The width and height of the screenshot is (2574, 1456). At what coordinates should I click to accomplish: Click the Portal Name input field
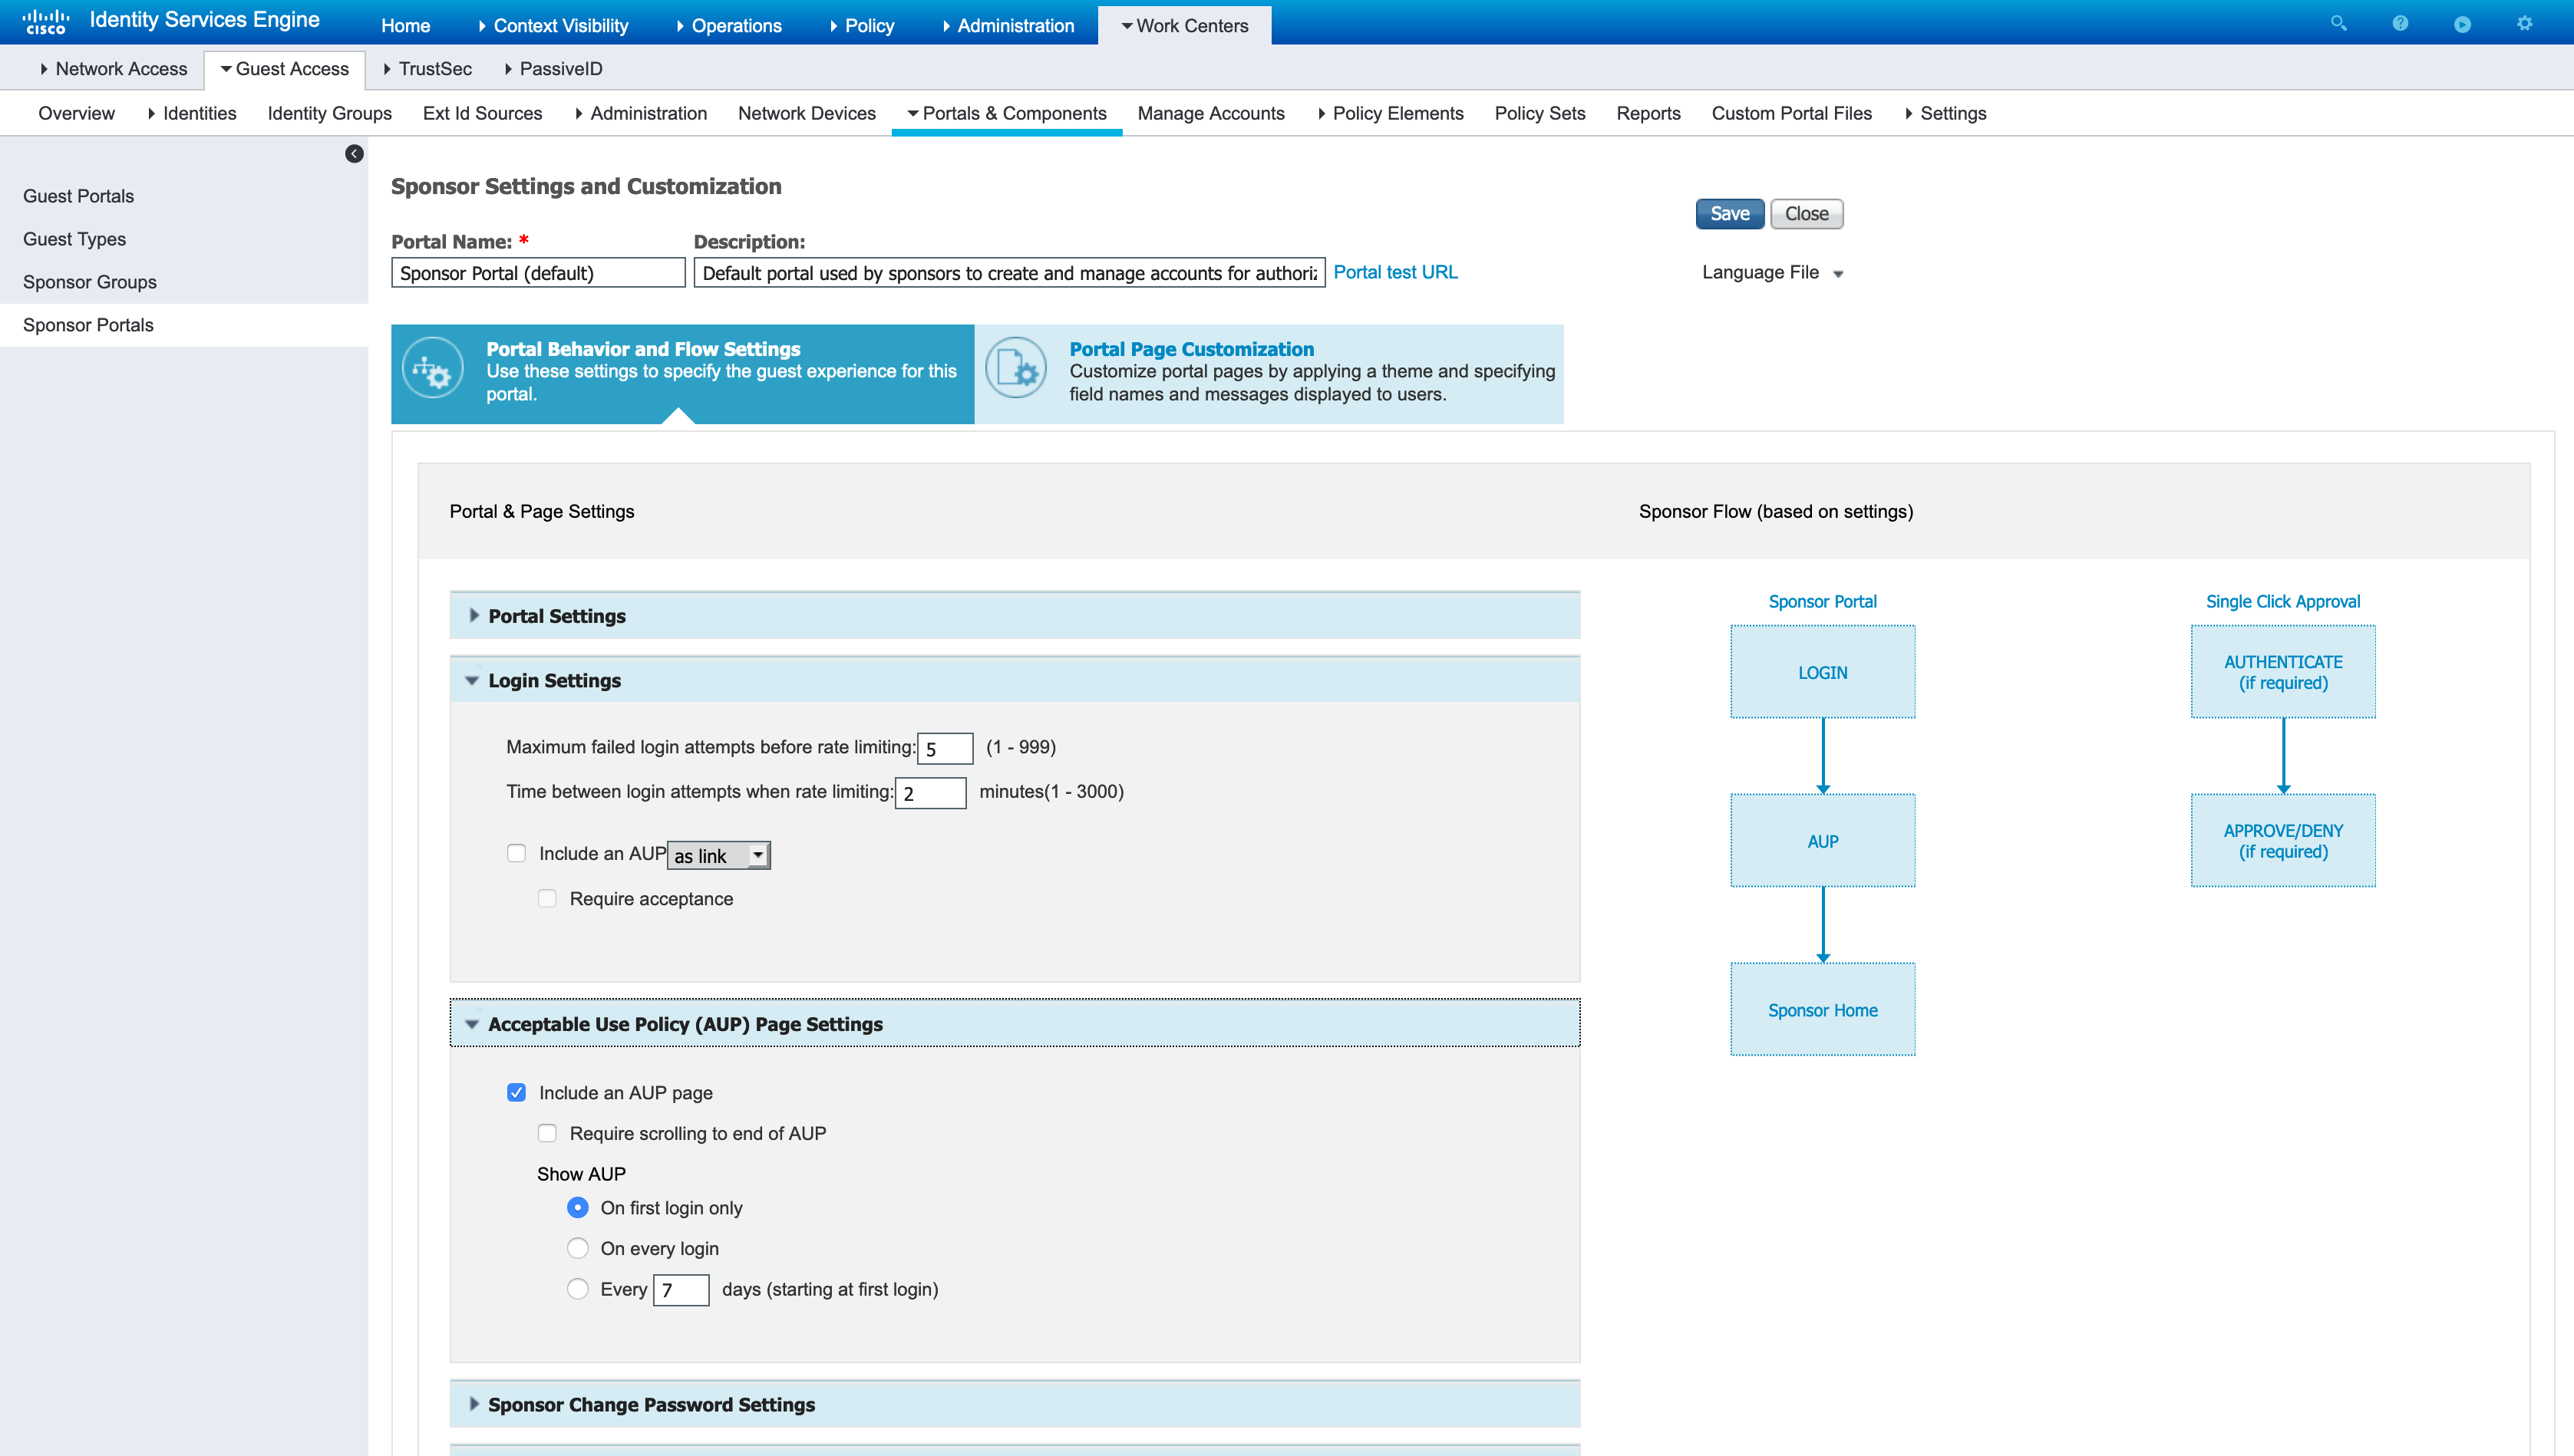coord(538,272)
